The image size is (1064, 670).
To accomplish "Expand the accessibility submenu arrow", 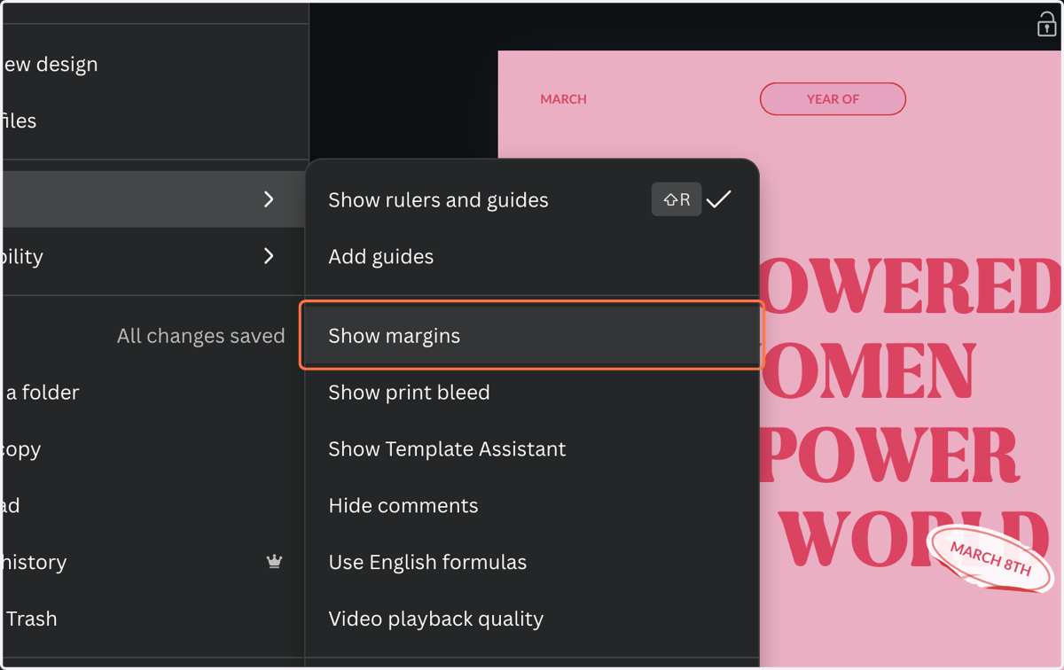I will (x=269, y=256).
